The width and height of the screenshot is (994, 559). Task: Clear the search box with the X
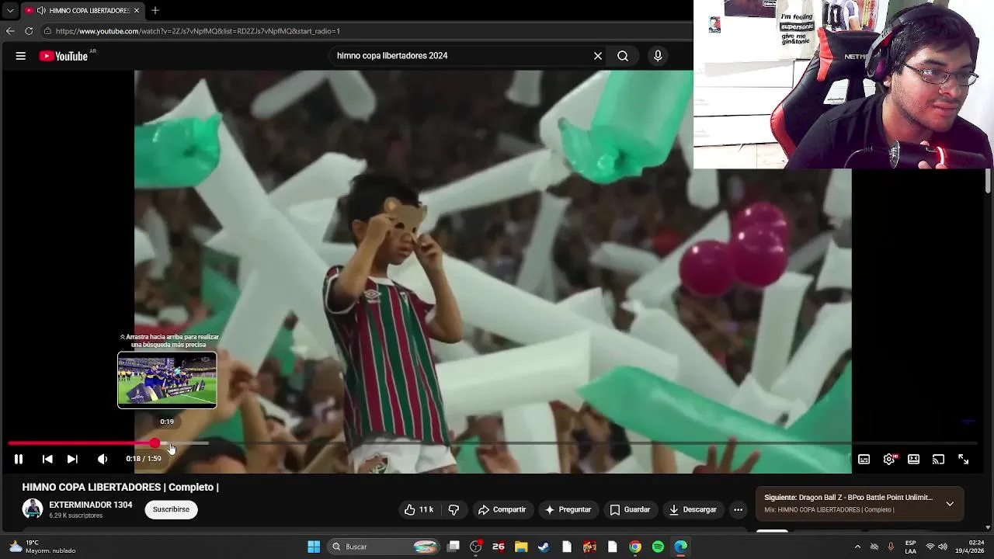pos(598,56)
